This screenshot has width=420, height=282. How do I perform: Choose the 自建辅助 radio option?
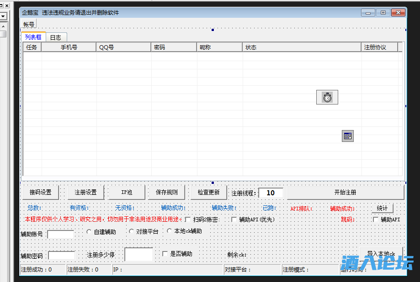click(x=89, y=231)
